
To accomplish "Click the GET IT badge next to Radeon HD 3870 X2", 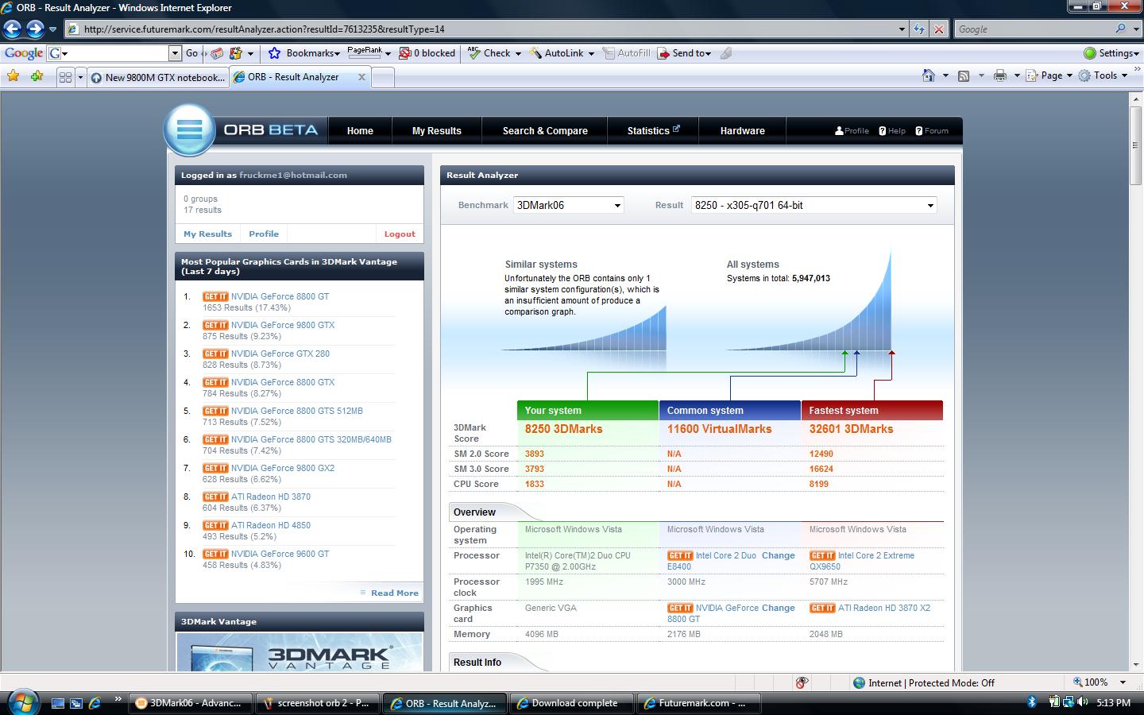I will [x=822, y=608].
